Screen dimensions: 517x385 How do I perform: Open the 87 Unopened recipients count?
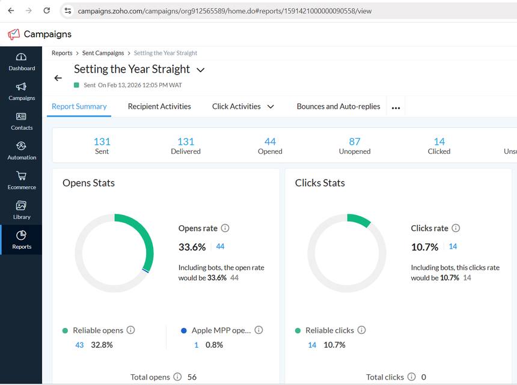pos(355,142)
